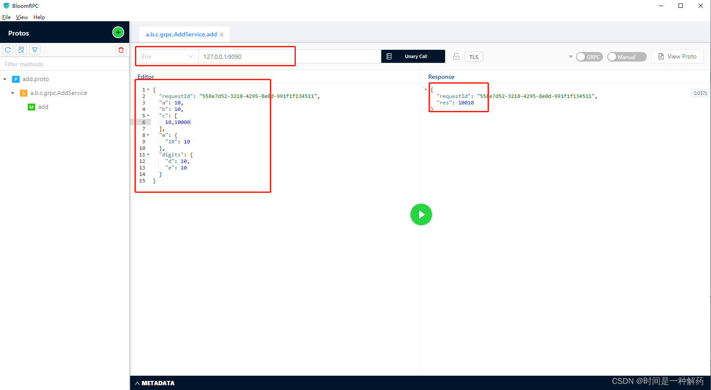Click the View Proto button
The height and width of the screenshot is (390, 711).
pyautogui.click(x=677, y=56)
